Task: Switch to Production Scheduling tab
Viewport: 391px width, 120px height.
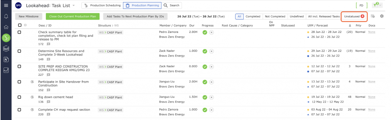Action: pyautogui.click(x=103, y=5)
